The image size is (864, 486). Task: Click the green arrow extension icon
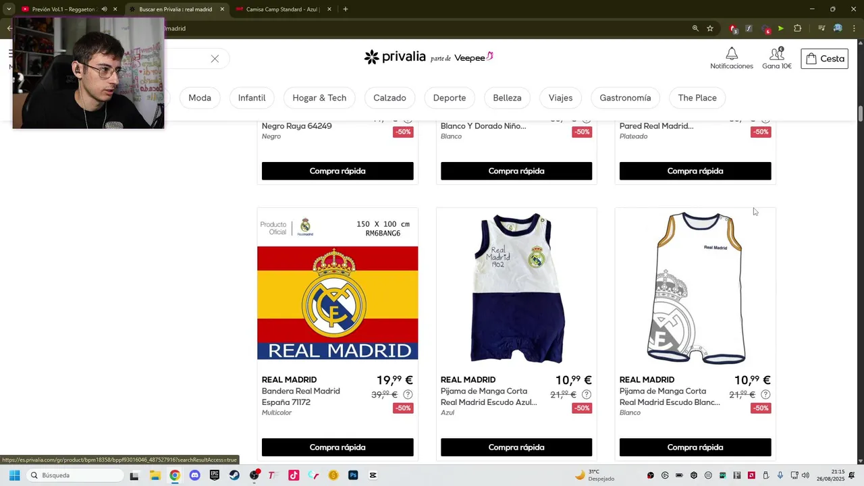(781, 28)
